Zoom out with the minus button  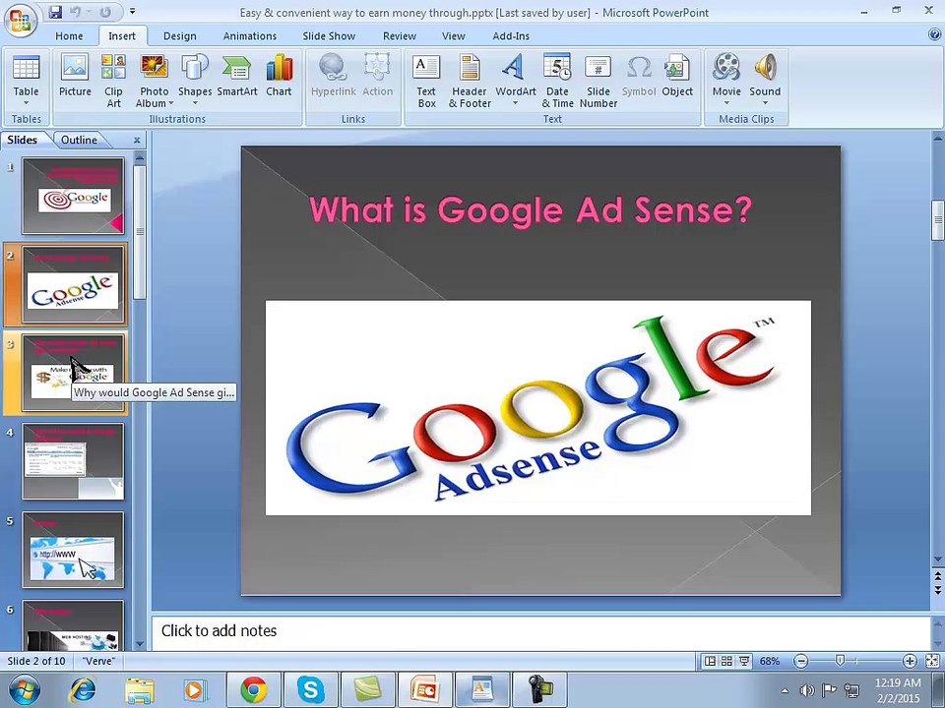(800, 661)
